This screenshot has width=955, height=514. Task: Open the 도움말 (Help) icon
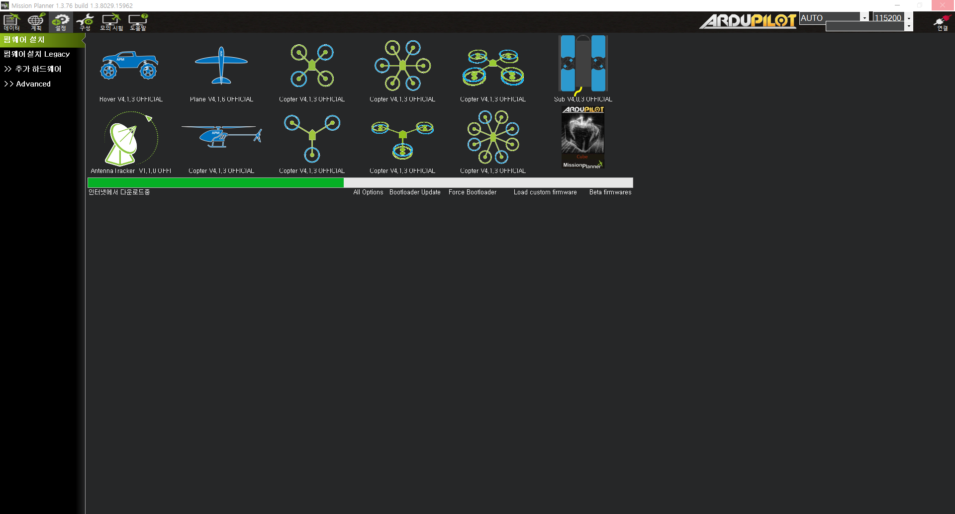(138, 22)
